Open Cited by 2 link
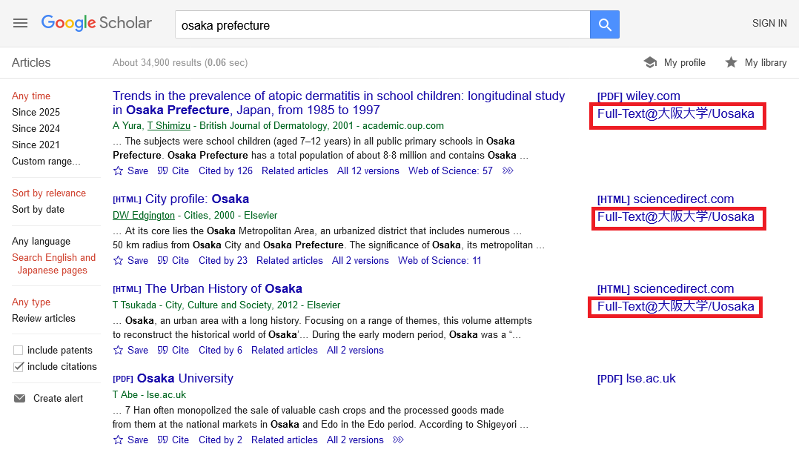 click(x=220, y=440)
